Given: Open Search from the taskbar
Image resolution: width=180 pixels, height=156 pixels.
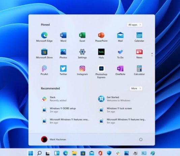Looking at the screenshot, I should click(x=39, y=153).
